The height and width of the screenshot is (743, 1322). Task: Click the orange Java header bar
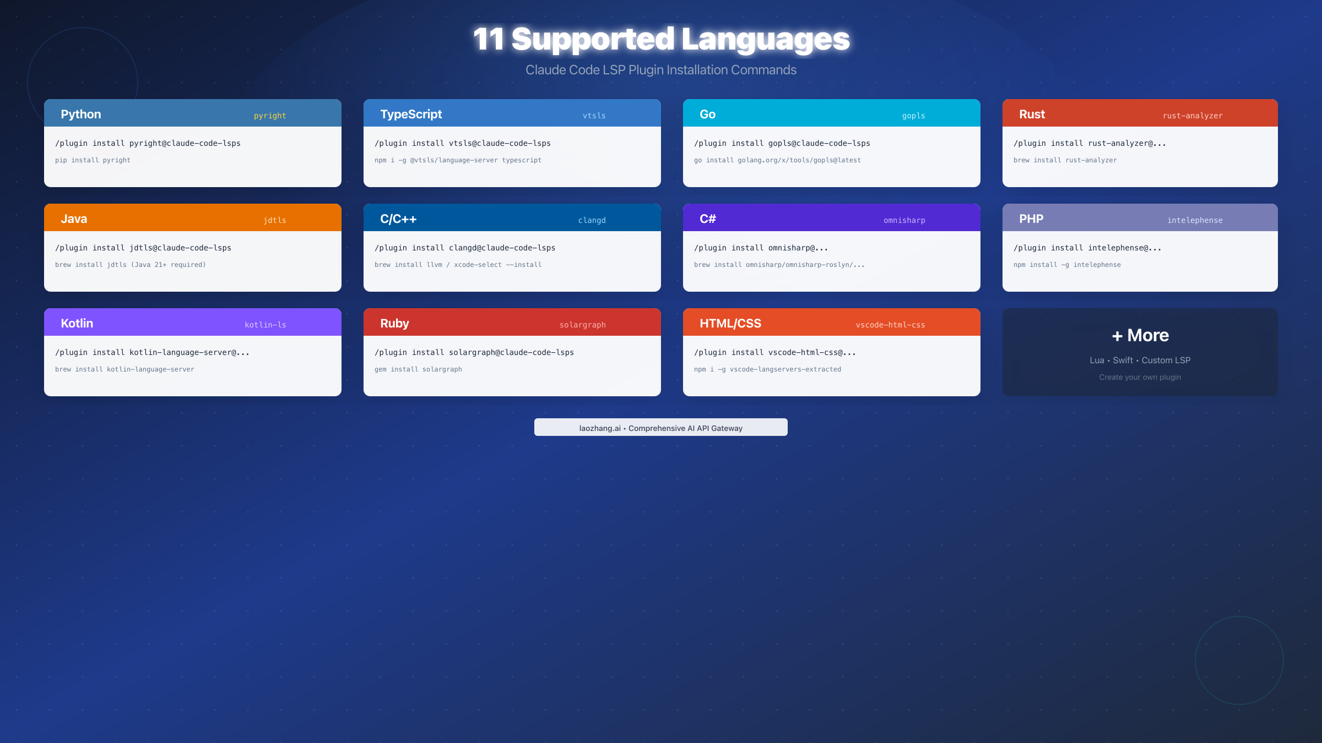click(x=193, y=218)
